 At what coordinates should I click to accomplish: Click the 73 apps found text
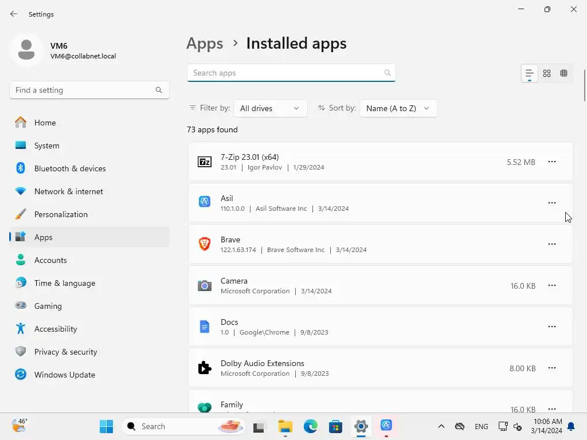pyautogui.click(x=212, y=129)
